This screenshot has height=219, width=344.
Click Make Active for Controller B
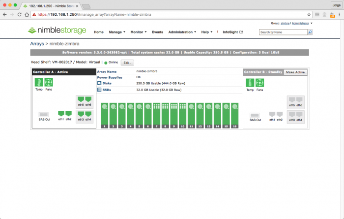(x=295, y=72)
